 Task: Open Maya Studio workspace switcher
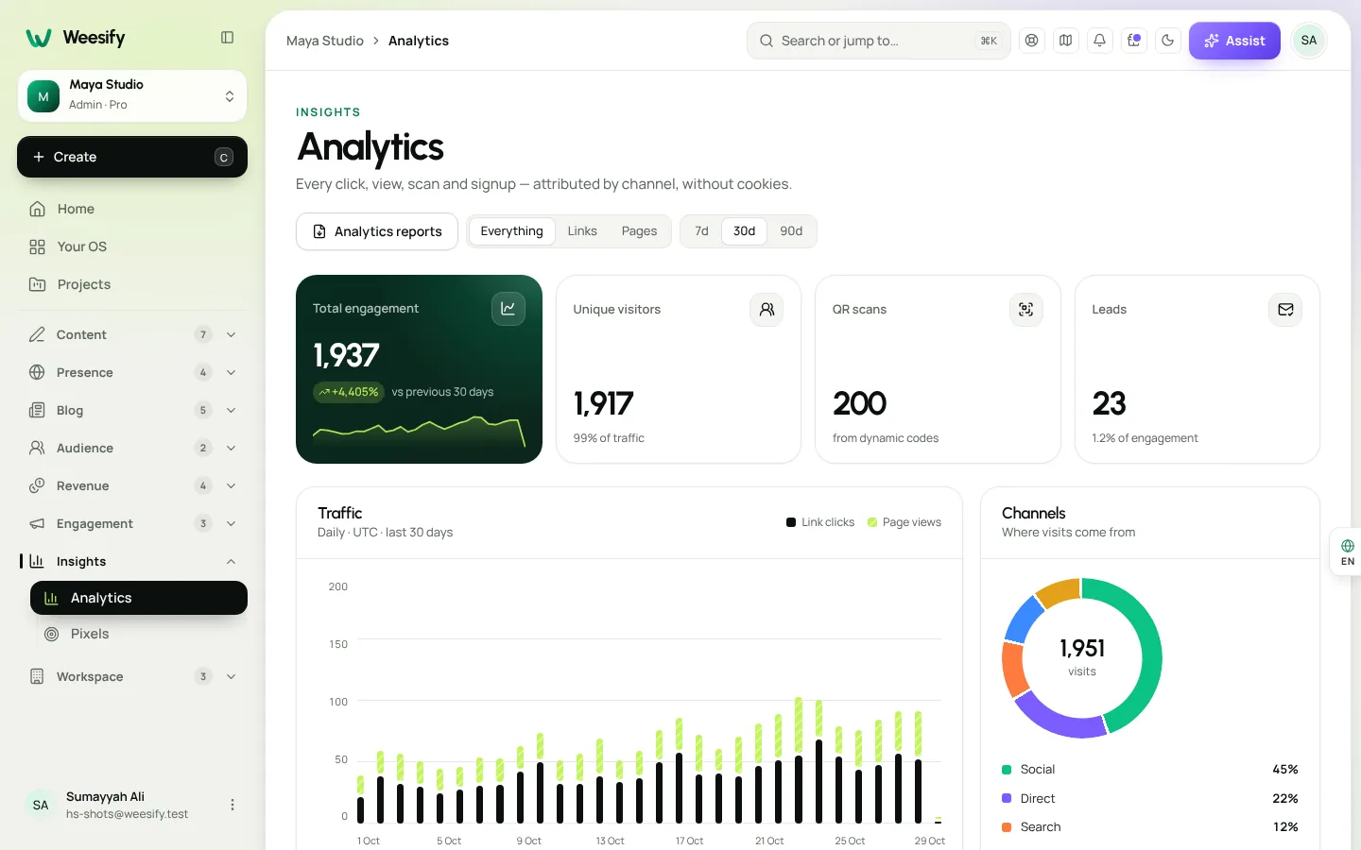132,95
